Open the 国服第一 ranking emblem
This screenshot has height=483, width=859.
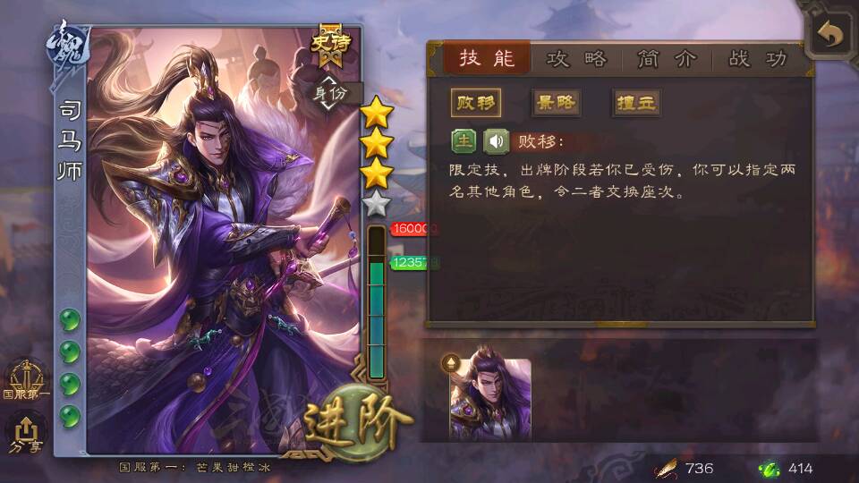[x=26, y=379]
